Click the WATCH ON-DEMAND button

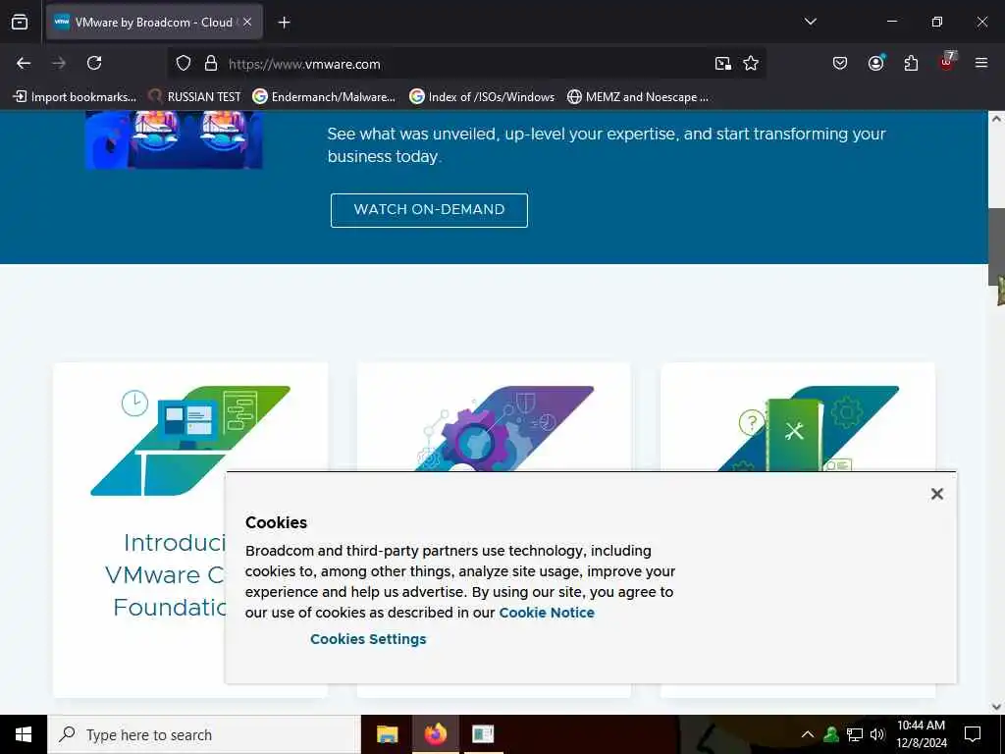[x=429, y=210]
